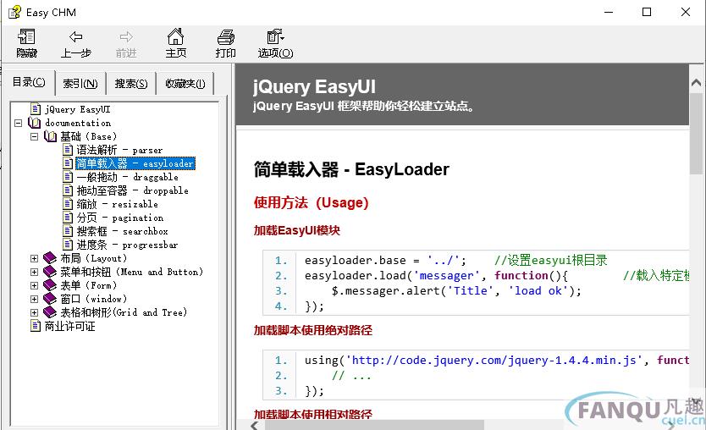Screen dimensions: 706x430
Task: Click the code.jquery.com URL in the code
Action: tap(494, 361)
